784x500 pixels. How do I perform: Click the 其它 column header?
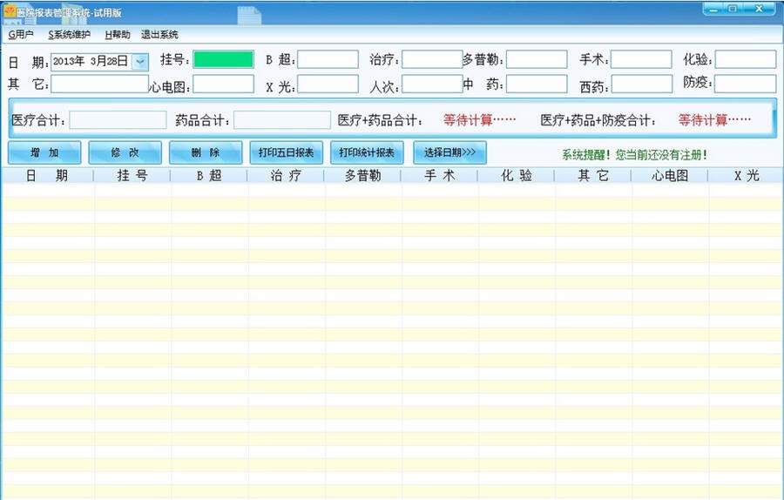(x=593, y=175)
